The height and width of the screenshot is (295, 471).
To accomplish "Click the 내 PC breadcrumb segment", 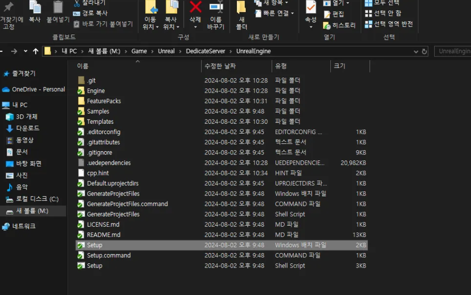I will coord(69,51).
